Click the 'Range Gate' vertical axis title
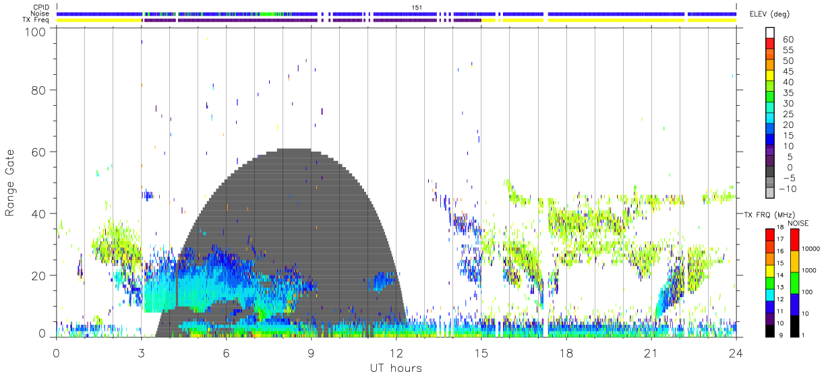This screenshot has height=382, width=828. 11,183
